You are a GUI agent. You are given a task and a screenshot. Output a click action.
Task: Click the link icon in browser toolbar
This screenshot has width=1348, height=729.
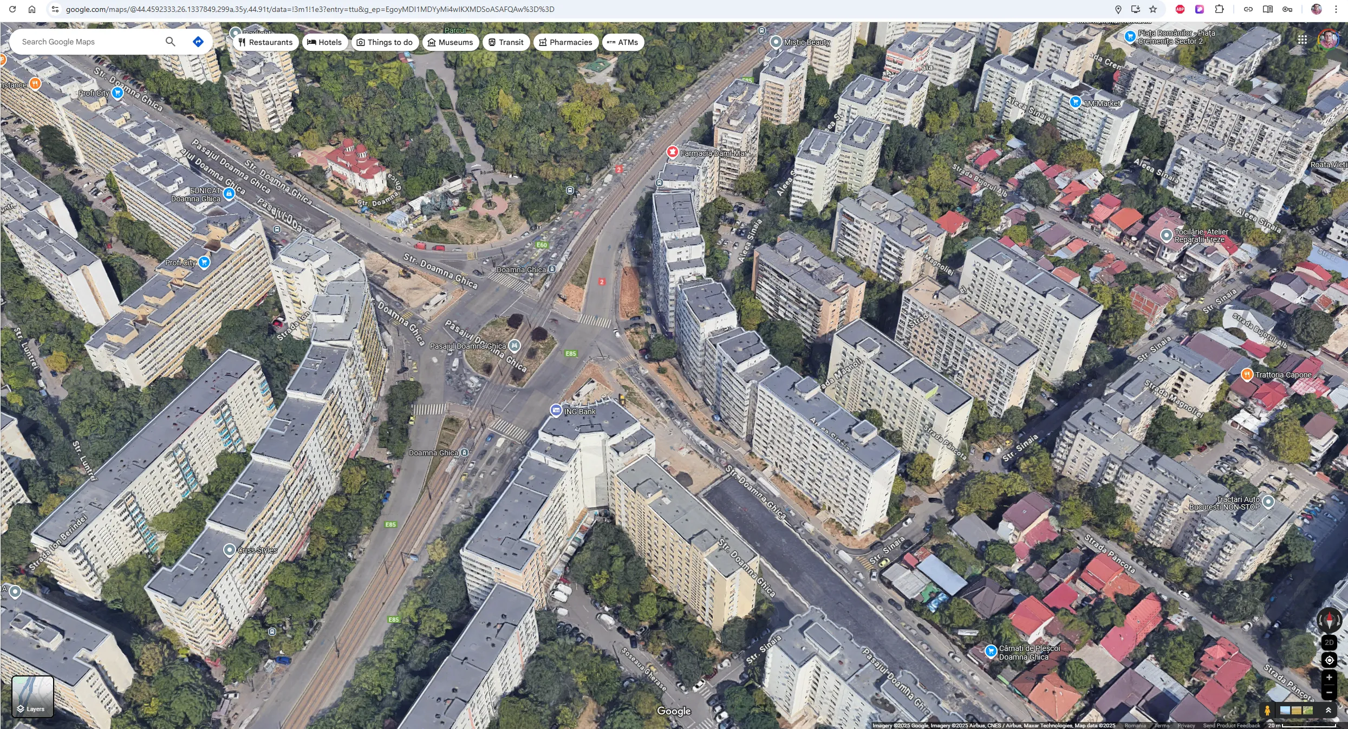click(x=1248, y=9)
